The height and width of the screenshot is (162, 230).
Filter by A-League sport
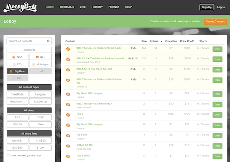tap(41, 64)
